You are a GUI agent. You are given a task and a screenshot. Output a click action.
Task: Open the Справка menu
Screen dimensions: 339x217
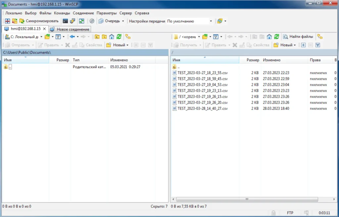point(142,13)
